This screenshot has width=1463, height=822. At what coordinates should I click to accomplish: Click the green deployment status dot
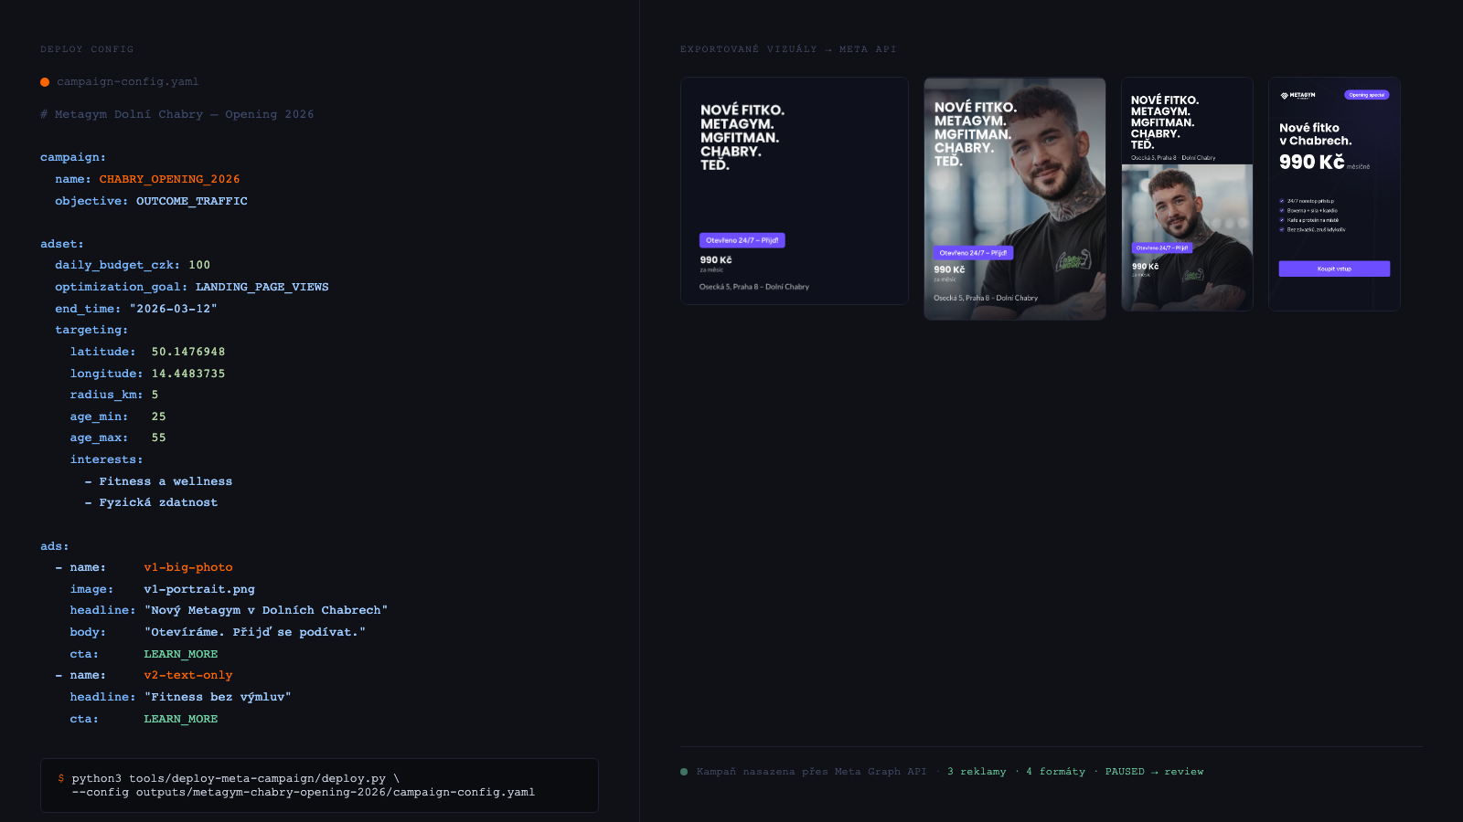click(682, 771)
